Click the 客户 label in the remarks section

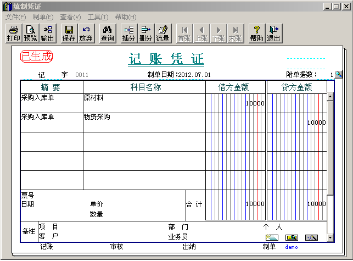pyautogui.click(x=48, y=236)
